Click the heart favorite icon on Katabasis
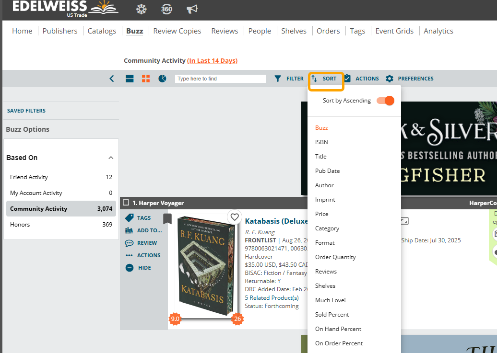Viewport: 497px width, 353px height. [x=235, y=217]
